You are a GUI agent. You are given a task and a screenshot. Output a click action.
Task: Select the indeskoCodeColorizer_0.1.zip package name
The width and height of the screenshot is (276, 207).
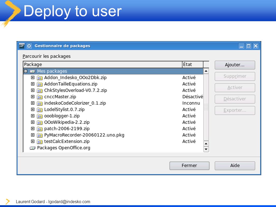tap(75, 103)
